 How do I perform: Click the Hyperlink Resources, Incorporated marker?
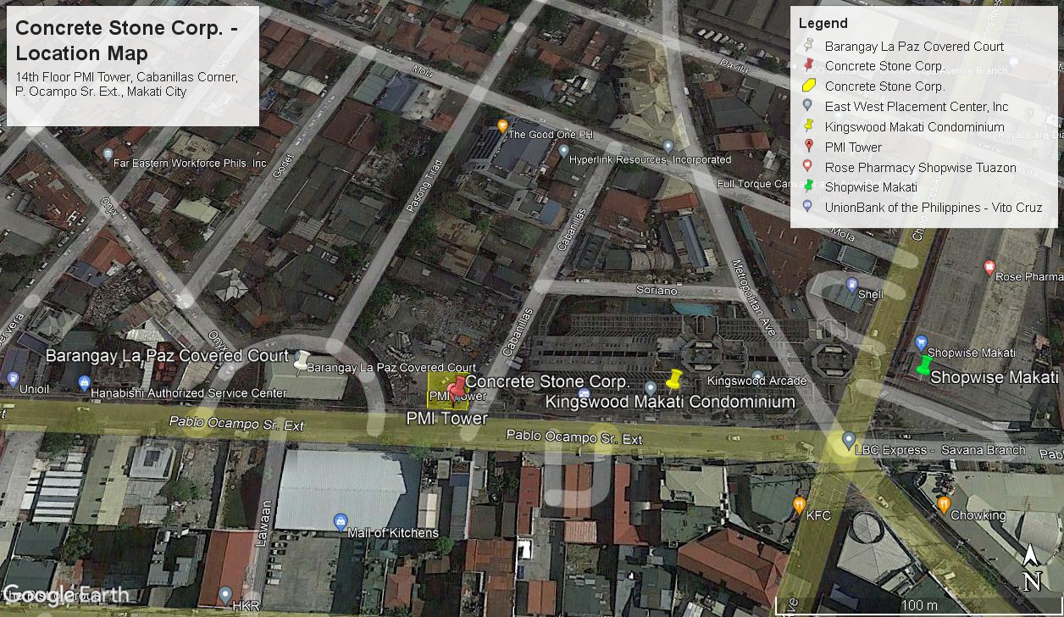[x=564, y=152]
